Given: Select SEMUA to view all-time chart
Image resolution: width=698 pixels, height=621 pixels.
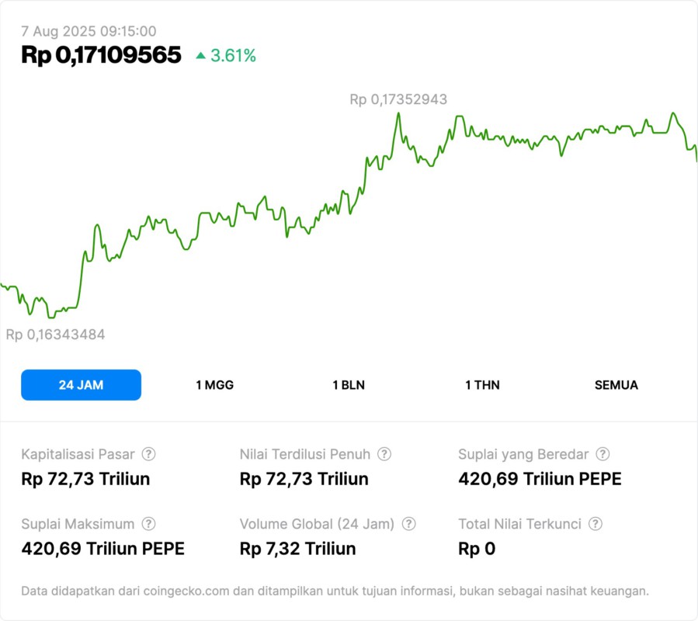Looking at the screenshot, I should click(616, 385).
